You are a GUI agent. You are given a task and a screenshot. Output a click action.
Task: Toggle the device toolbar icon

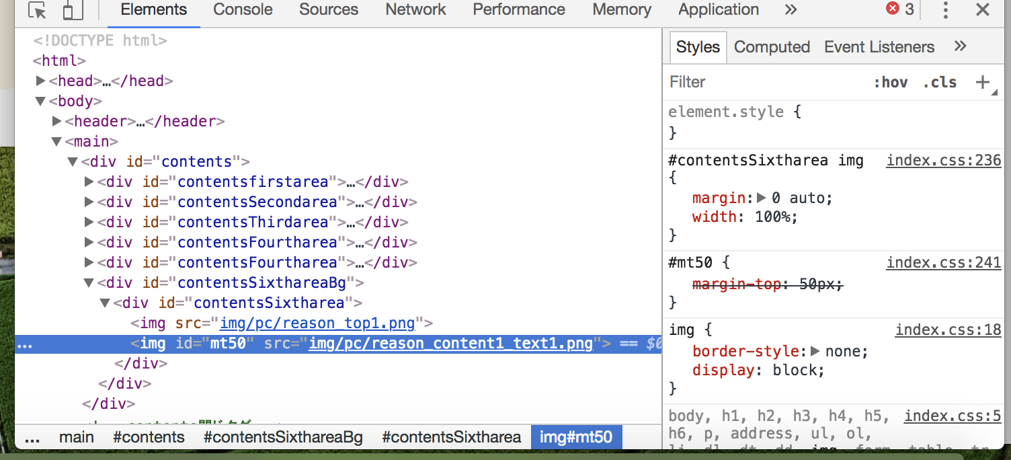pyautogui.click(x=69, y=10)
